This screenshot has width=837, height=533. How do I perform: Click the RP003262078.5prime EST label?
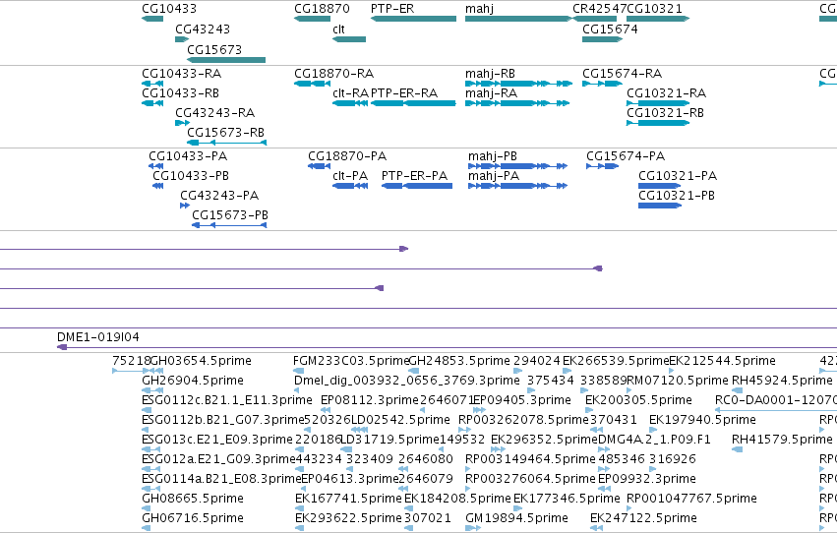tap(523, 420)
